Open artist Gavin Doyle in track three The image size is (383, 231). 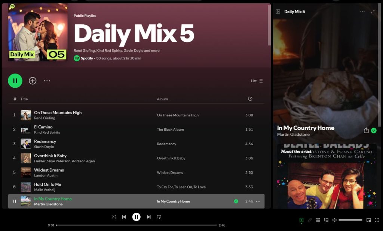coord(44,147)
